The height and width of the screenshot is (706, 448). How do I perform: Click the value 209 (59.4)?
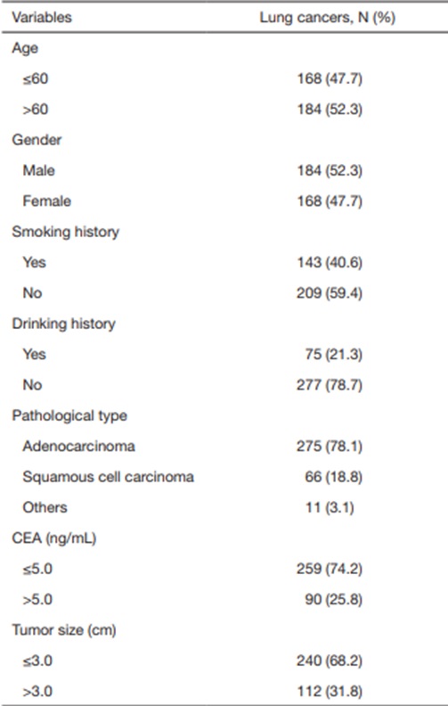330,293
